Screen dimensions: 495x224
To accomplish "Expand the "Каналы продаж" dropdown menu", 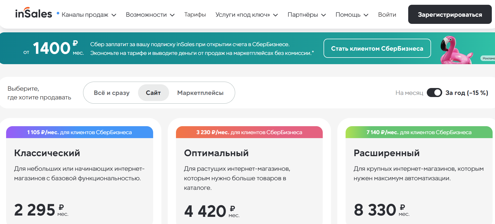I will 89,15.
